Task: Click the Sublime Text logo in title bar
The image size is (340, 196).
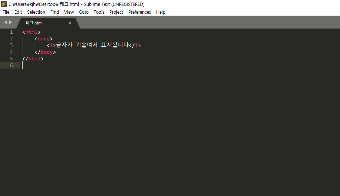Action: point(4,4)
